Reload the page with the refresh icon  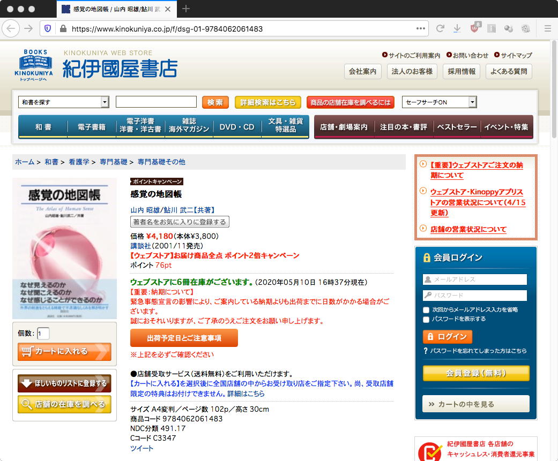pos(440,28)
